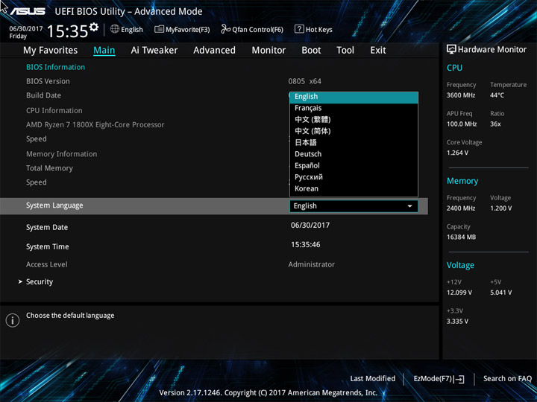Edit the System Date value 06/30/2017
Viewport: 537px width, 402px height.
[310, 226]
